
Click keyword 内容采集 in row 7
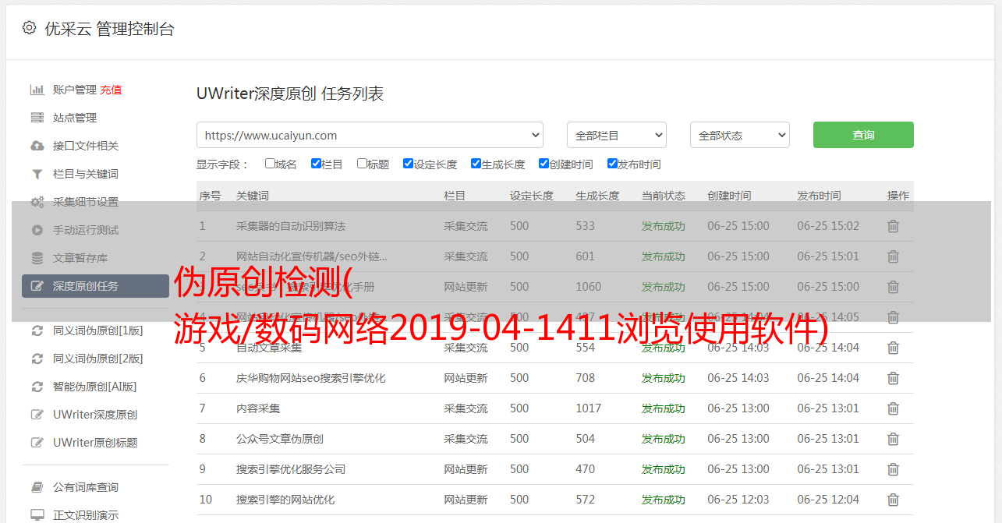[258, 408]
